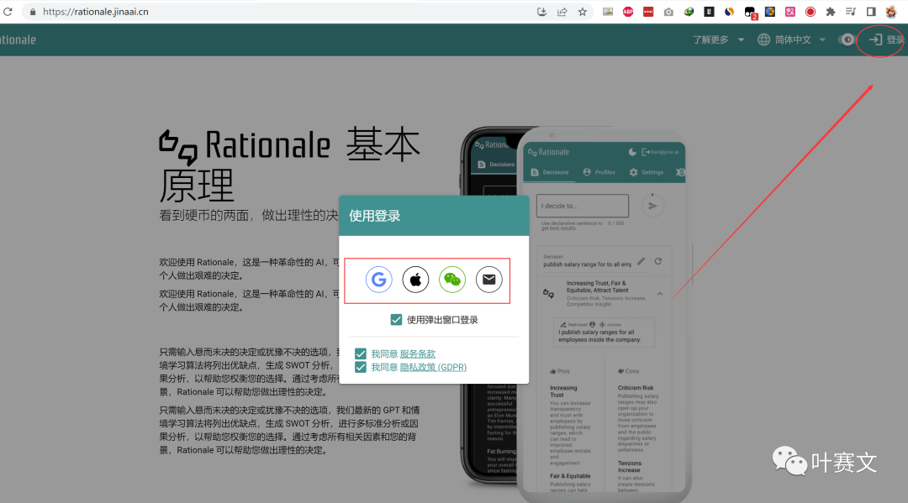908x503 pixels.
Task: Sign in with Apple
Action: click(x=415, y=279)
